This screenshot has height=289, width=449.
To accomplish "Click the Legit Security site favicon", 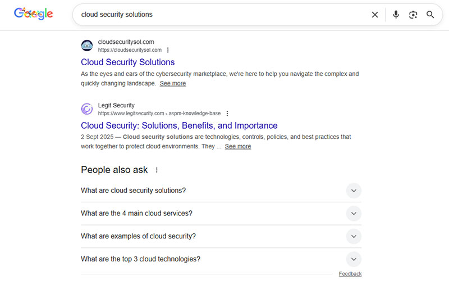I will click(x=87, y=109).
